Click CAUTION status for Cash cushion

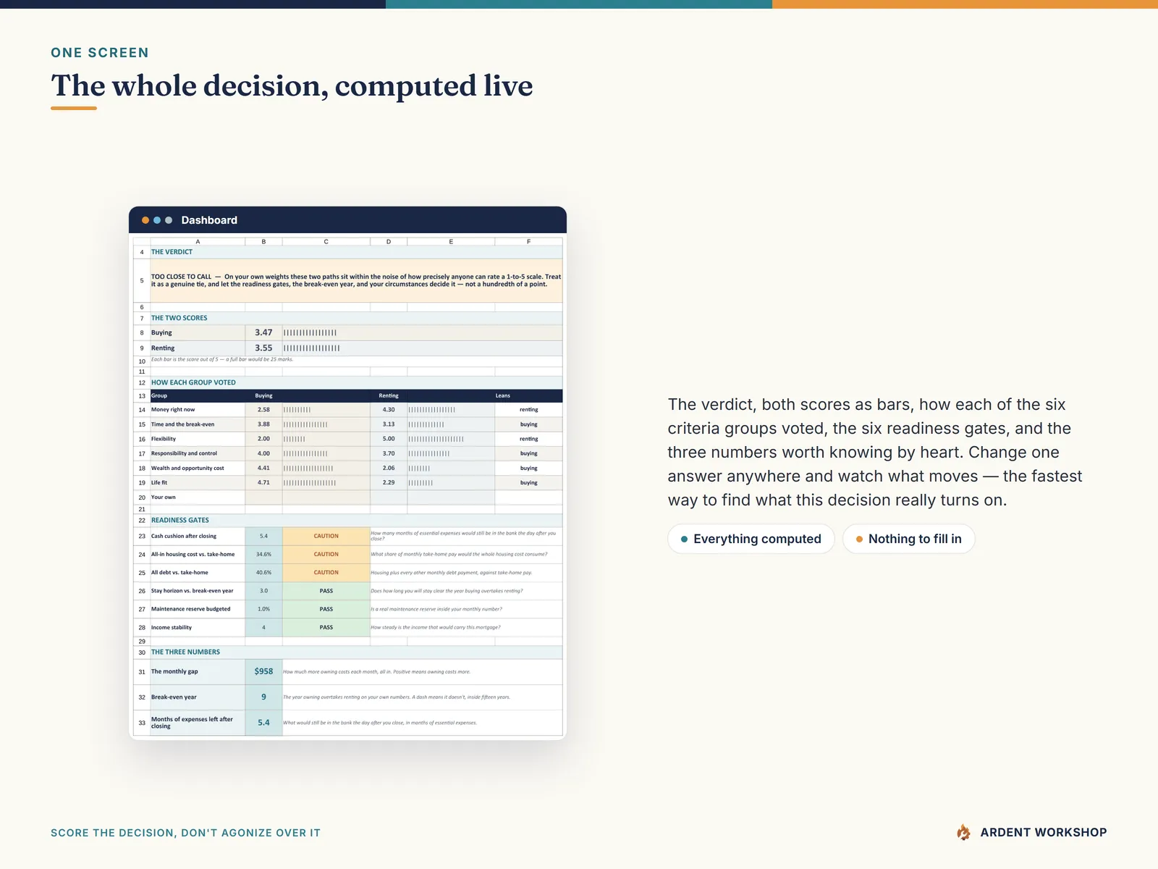326,536
